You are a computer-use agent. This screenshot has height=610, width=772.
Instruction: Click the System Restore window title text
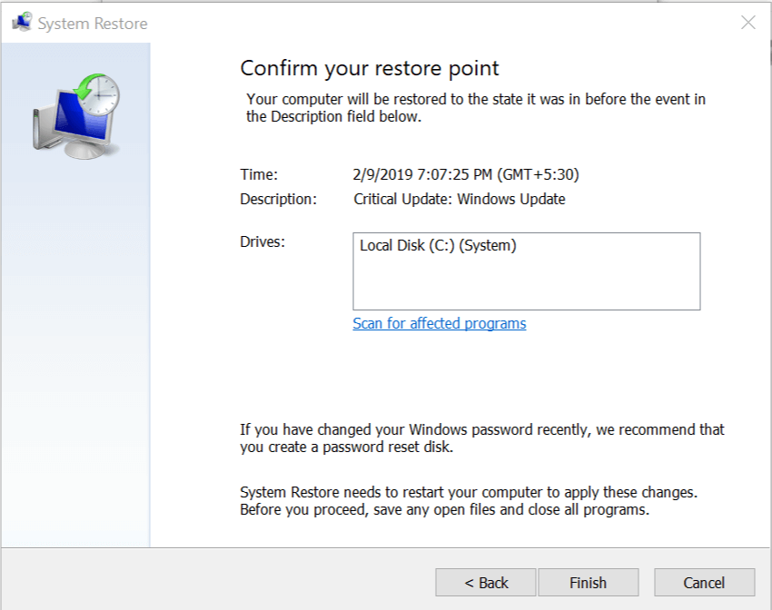[93, 24]
